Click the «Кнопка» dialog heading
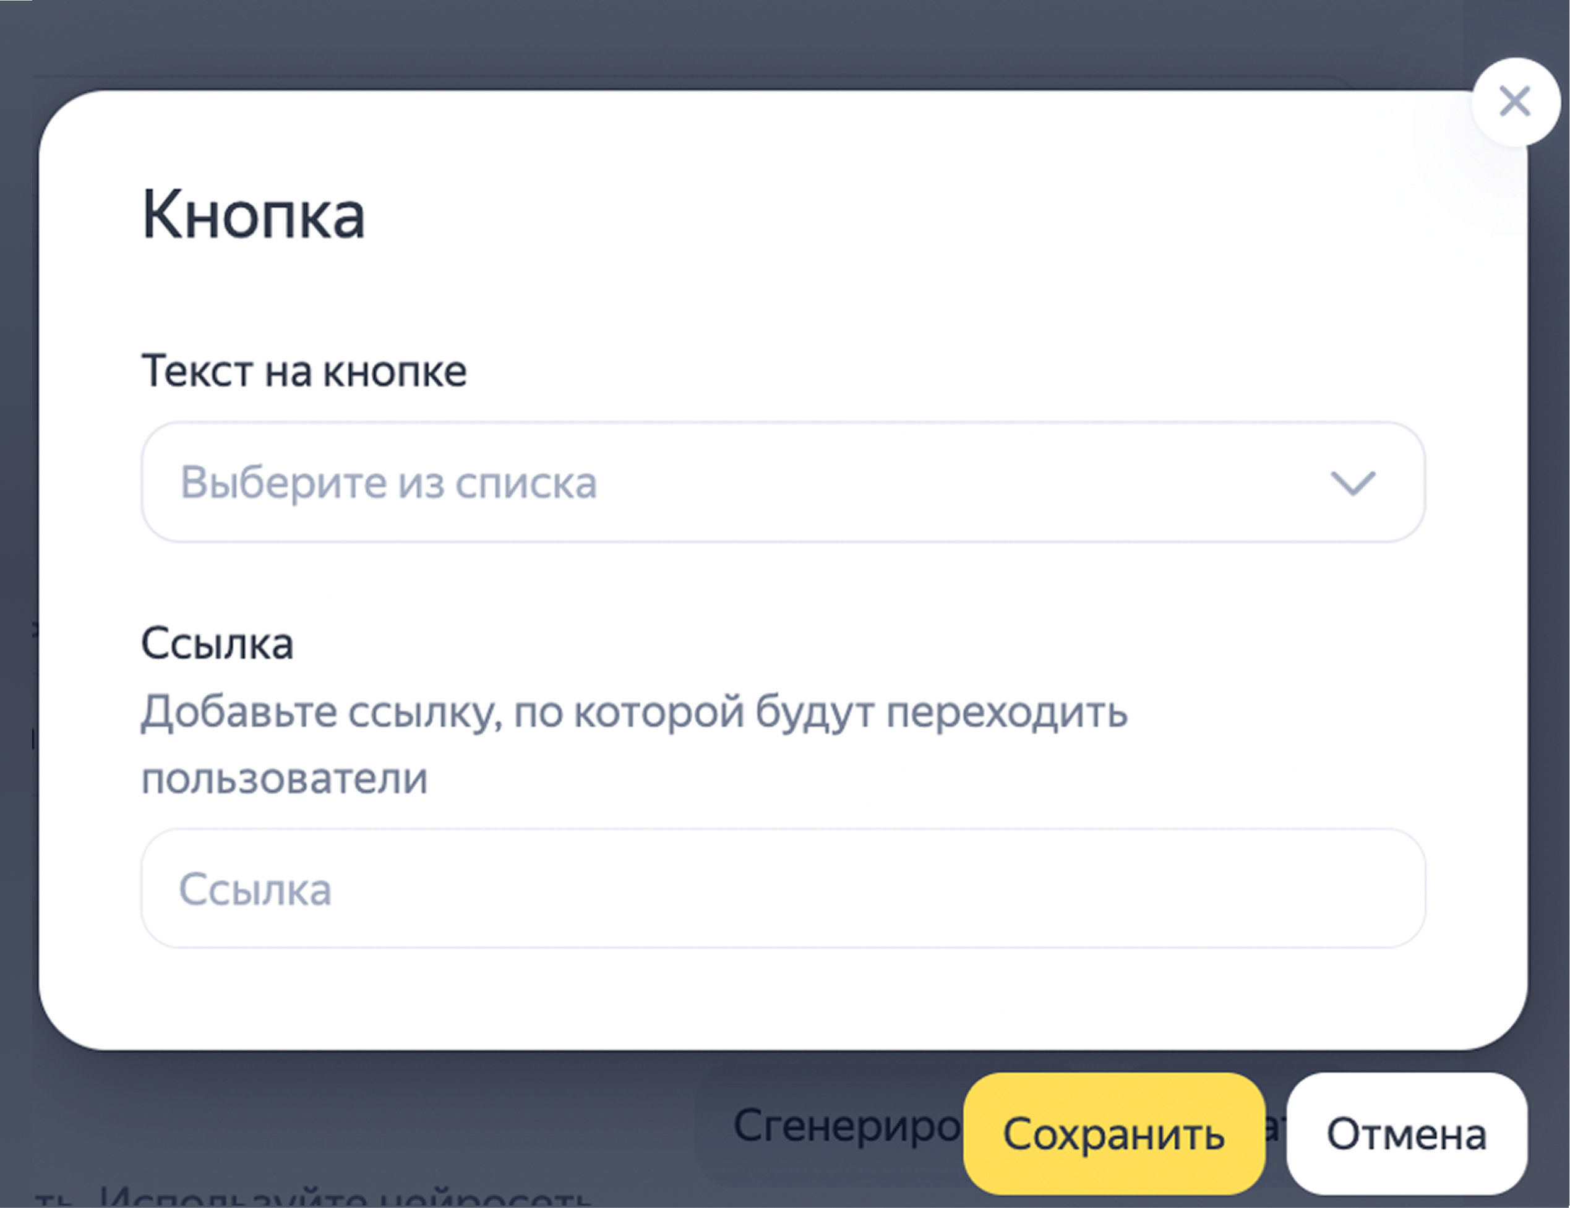 click(x=254, y=215)
